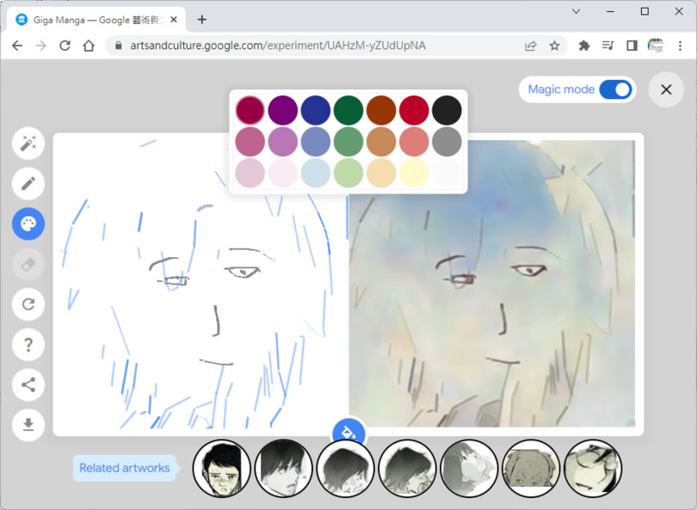The image size is (697, 510).
Task: Click the share icon in sidebar
Action: (28, 384)
